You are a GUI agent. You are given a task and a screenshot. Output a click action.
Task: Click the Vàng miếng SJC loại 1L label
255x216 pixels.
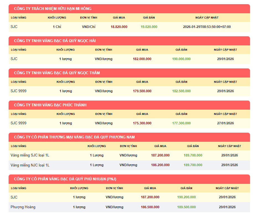[30, 155]
